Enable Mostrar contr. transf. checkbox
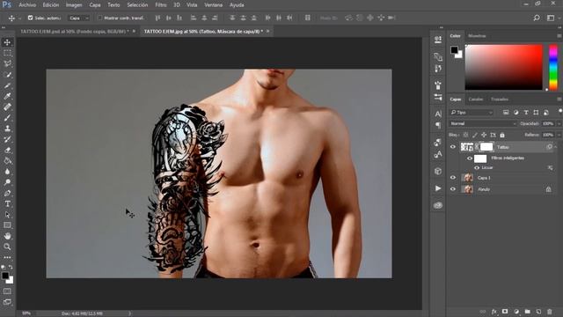Screen dimensions: 563x317 point(99,18)
